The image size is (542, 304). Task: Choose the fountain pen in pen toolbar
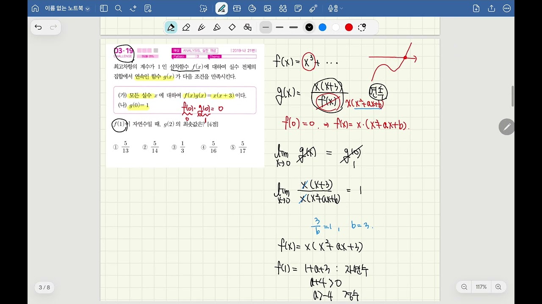pyautogui.click(x=171, y=27)
